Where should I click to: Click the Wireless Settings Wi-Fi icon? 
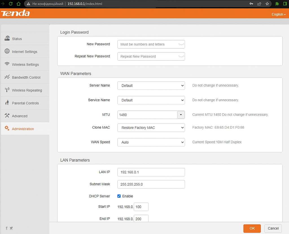point(7,64)
